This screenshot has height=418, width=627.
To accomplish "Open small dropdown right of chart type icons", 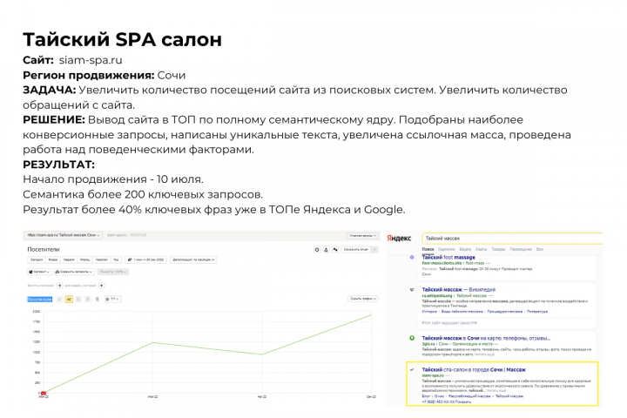I will (x=112, y=300).
